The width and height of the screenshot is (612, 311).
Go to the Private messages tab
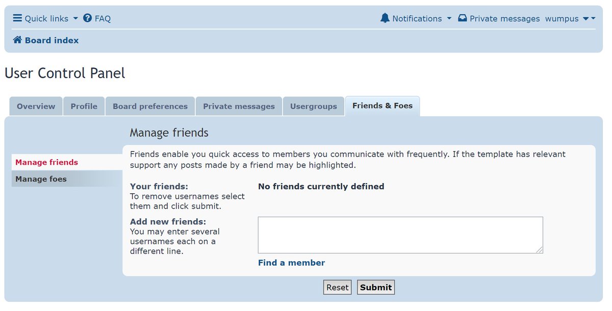tap(239, 107)
